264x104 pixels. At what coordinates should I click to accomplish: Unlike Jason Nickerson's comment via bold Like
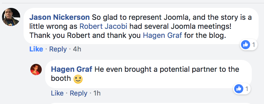36,49
